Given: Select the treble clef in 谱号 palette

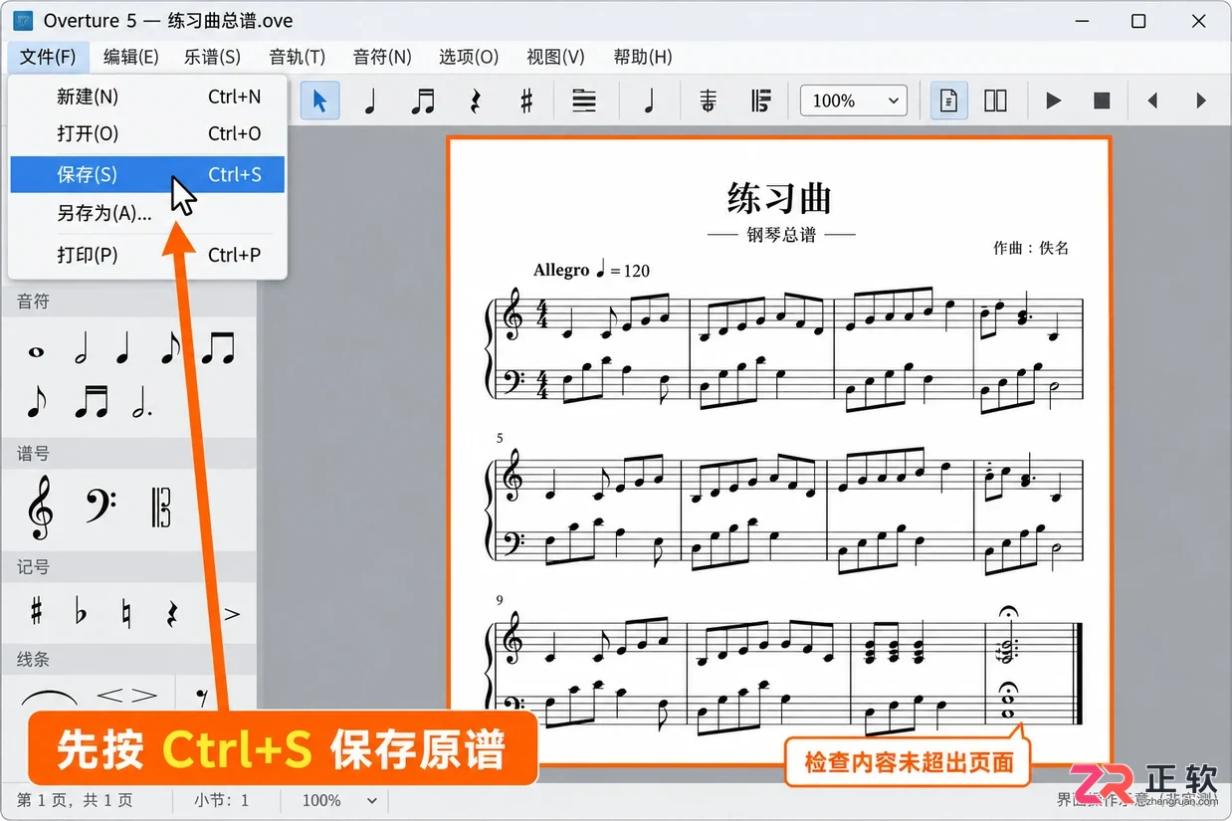Looking at the screenshot, I should tap(41, 507).
